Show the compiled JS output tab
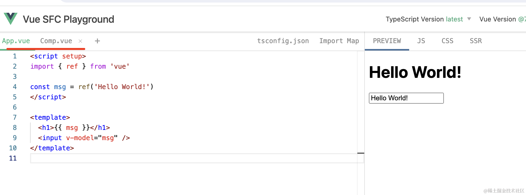The image size is (526, 195). coord(421,41)
